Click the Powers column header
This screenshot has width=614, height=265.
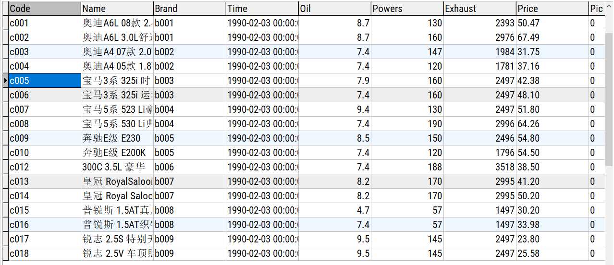407,8
